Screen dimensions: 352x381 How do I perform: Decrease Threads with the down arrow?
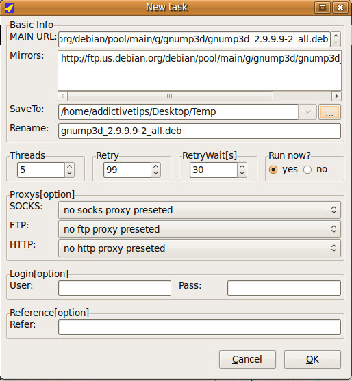point(70,173)
